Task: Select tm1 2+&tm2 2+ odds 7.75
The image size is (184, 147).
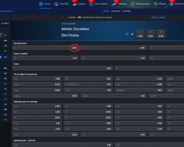Action: pos(88,84)
